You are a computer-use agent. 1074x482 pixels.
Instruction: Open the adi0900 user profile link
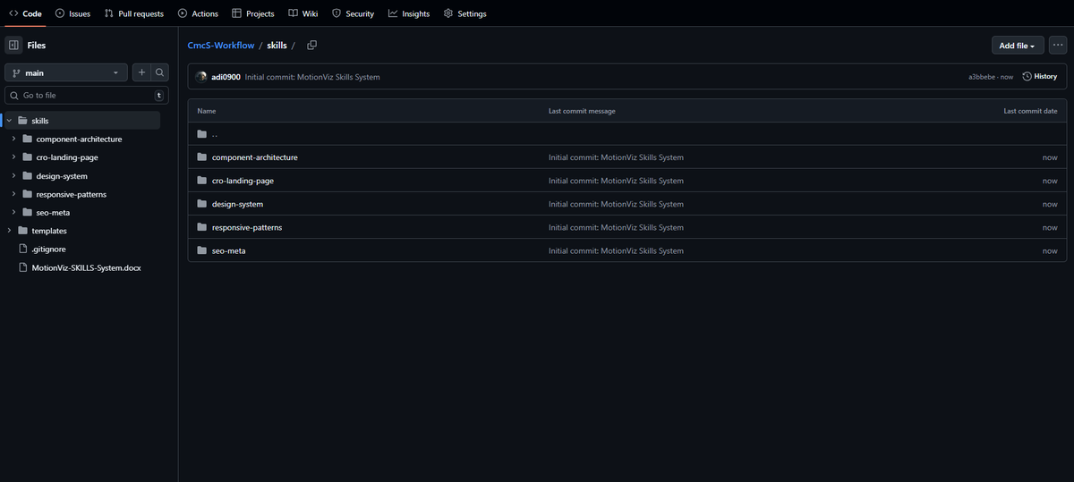tap(226, 77)
